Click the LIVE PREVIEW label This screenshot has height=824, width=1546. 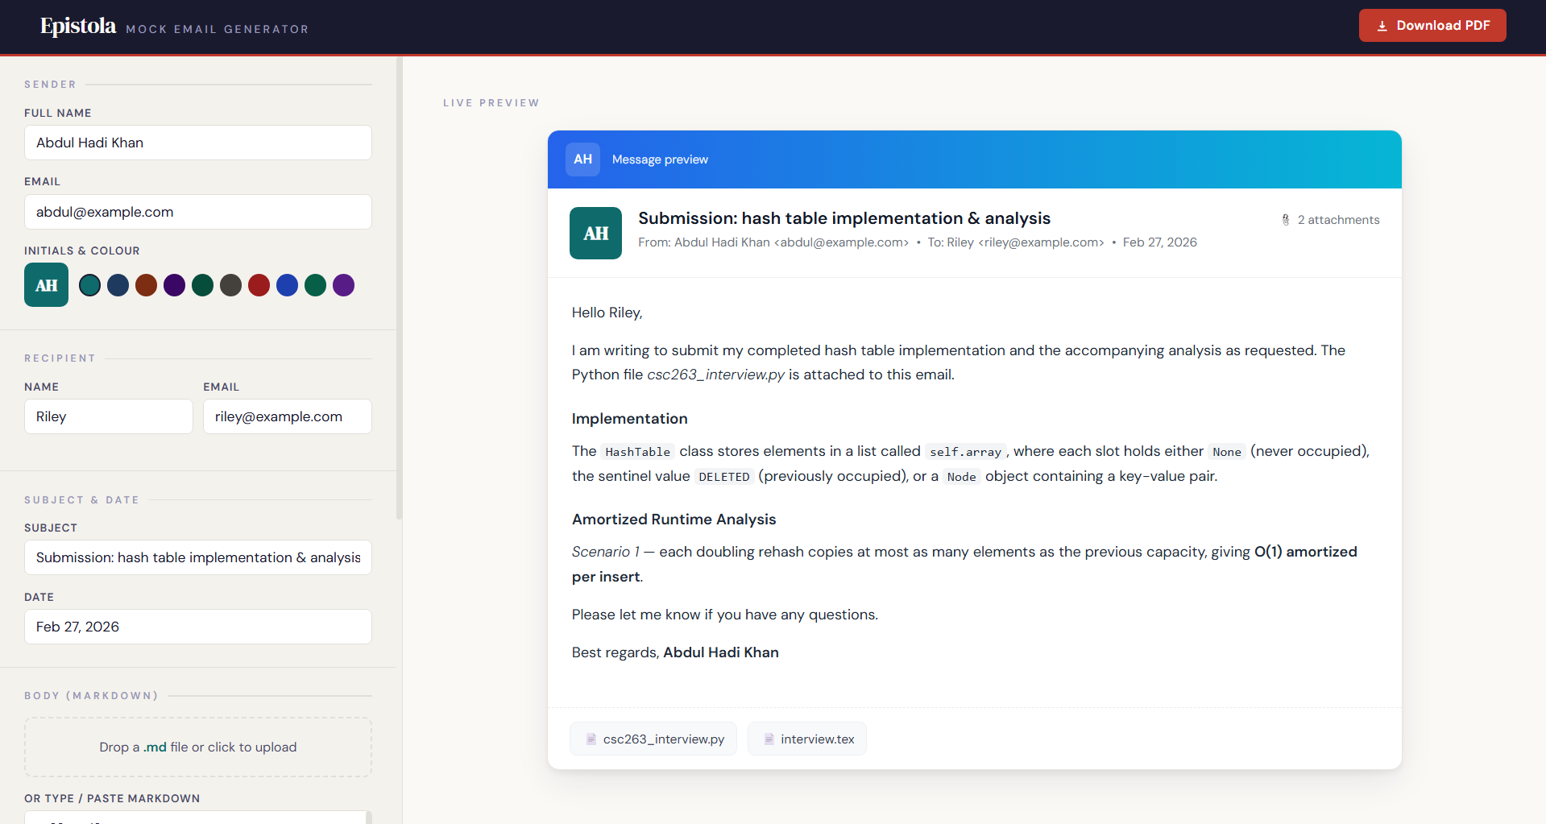pos(491,102)
